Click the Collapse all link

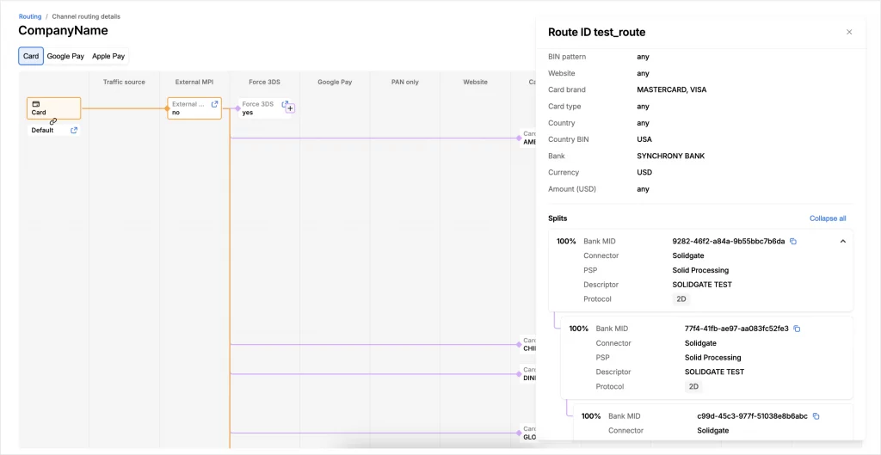tap(828, 218)
